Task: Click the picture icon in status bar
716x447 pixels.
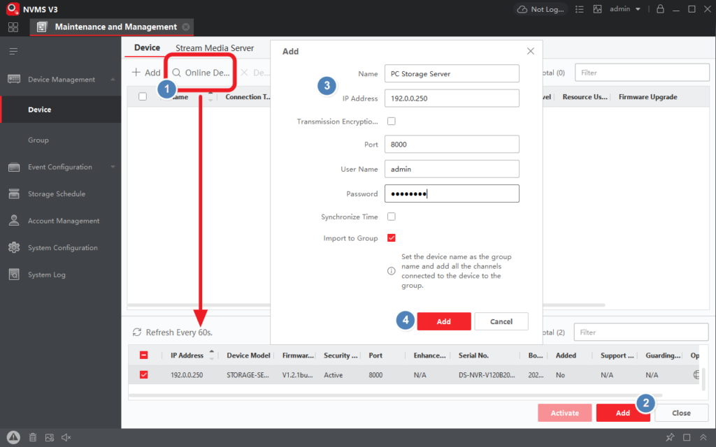Action: [50, 437]
